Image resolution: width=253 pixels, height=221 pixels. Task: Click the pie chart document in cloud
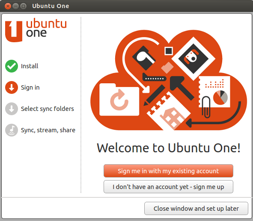click(214, 92)
